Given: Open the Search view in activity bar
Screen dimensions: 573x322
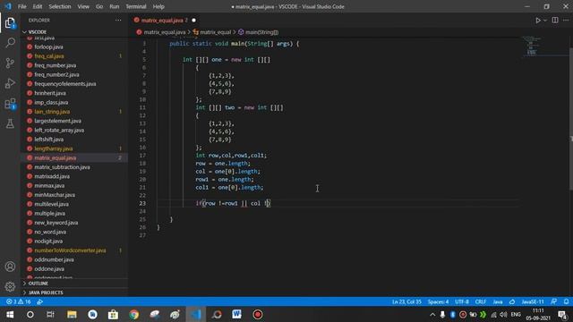Looking at the screenshot, I should point(10,43).
